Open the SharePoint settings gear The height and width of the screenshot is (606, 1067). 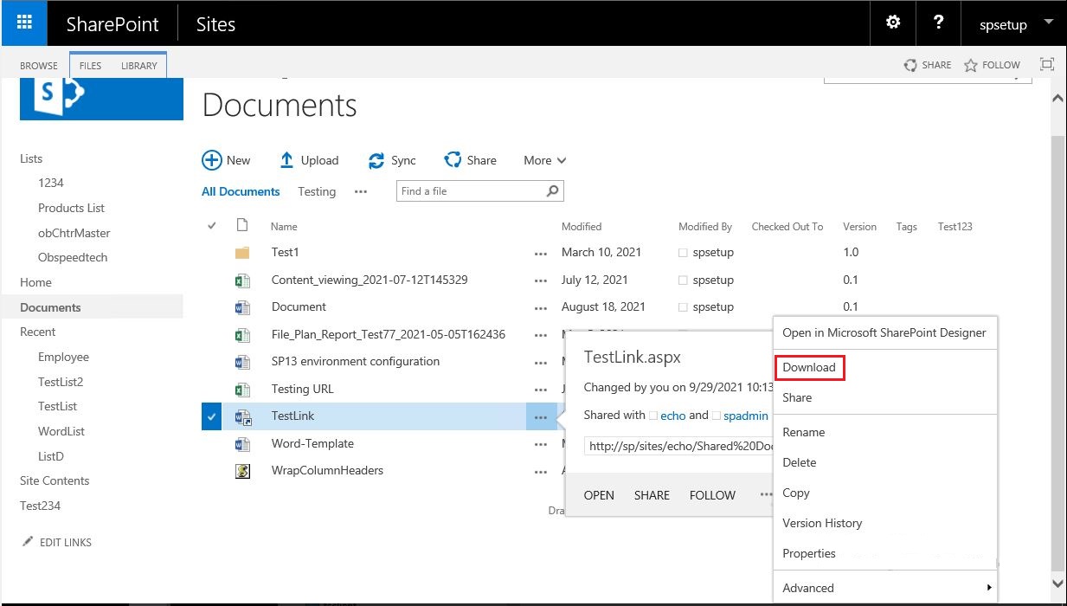tap(892, 23)
